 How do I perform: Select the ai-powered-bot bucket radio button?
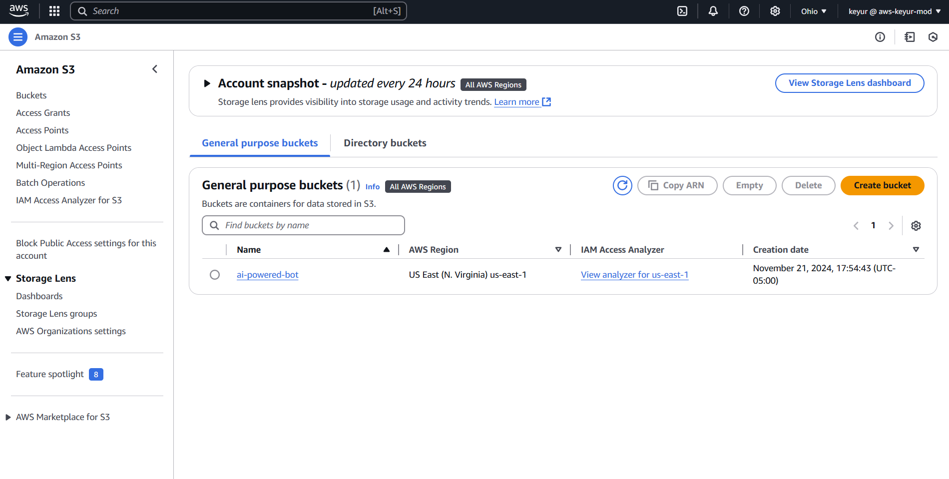(x=215, y=275)
